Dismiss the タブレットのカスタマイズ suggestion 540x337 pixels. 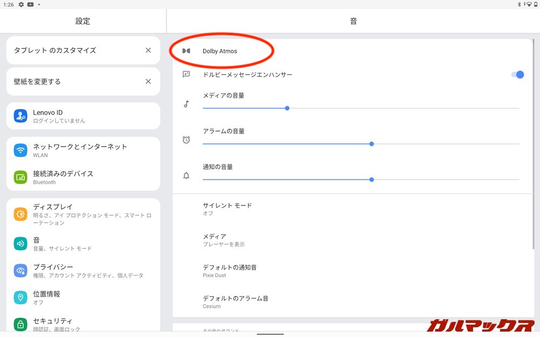pos(148,50)
